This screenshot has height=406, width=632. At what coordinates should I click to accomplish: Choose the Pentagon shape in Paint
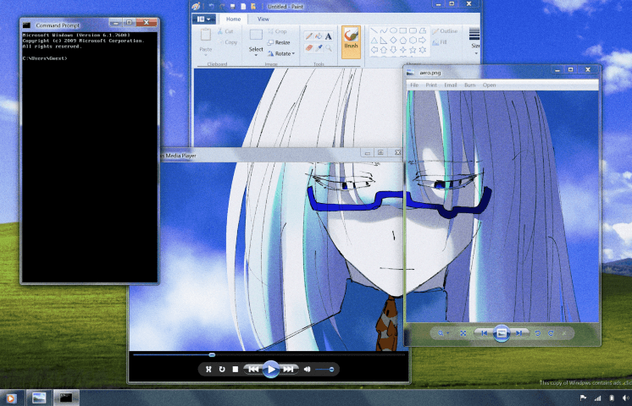[x=403, y=41]
